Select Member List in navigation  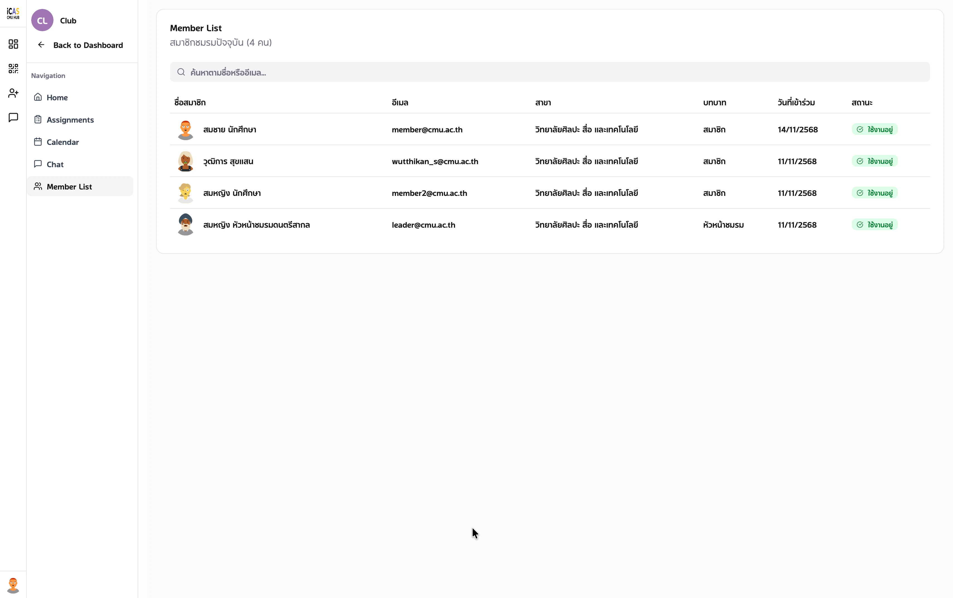[80, 186]
